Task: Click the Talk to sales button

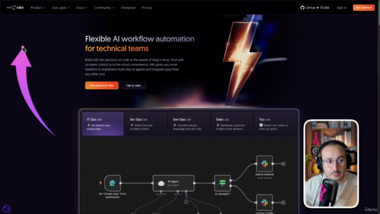Action: click(133, 86)
